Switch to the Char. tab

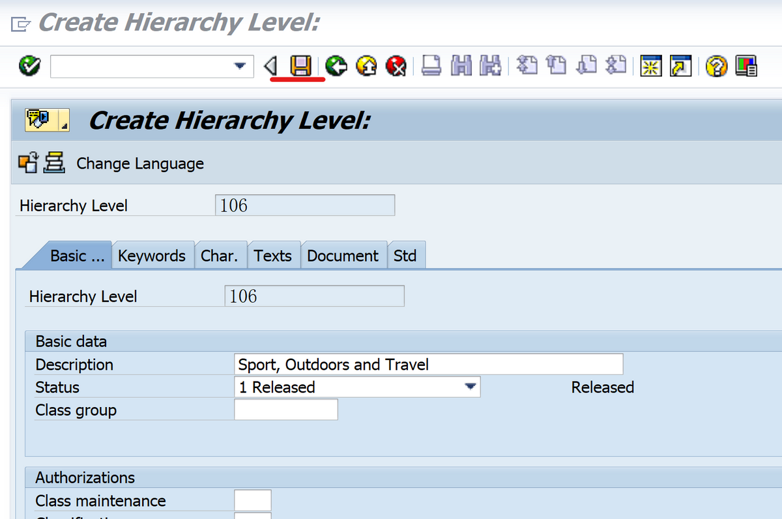pos(220,256)
